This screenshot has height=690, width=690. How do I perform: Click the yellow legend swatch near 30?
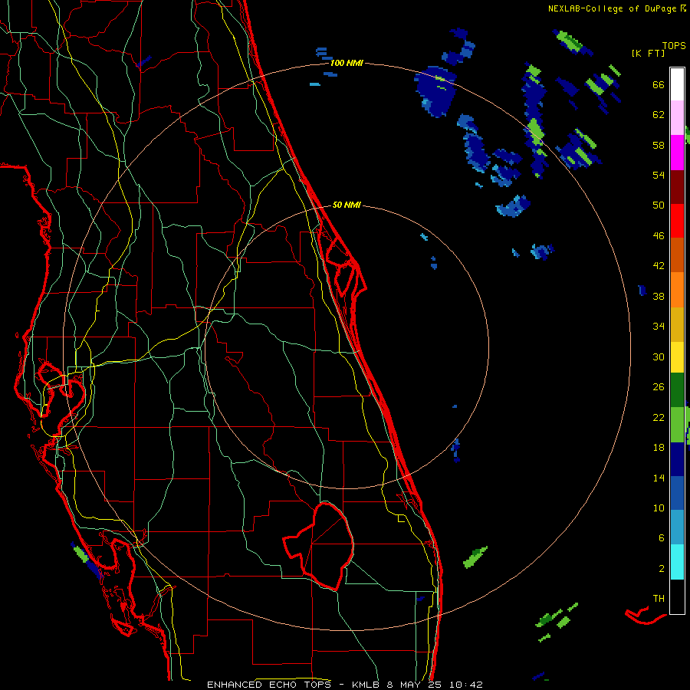[677, 357]
